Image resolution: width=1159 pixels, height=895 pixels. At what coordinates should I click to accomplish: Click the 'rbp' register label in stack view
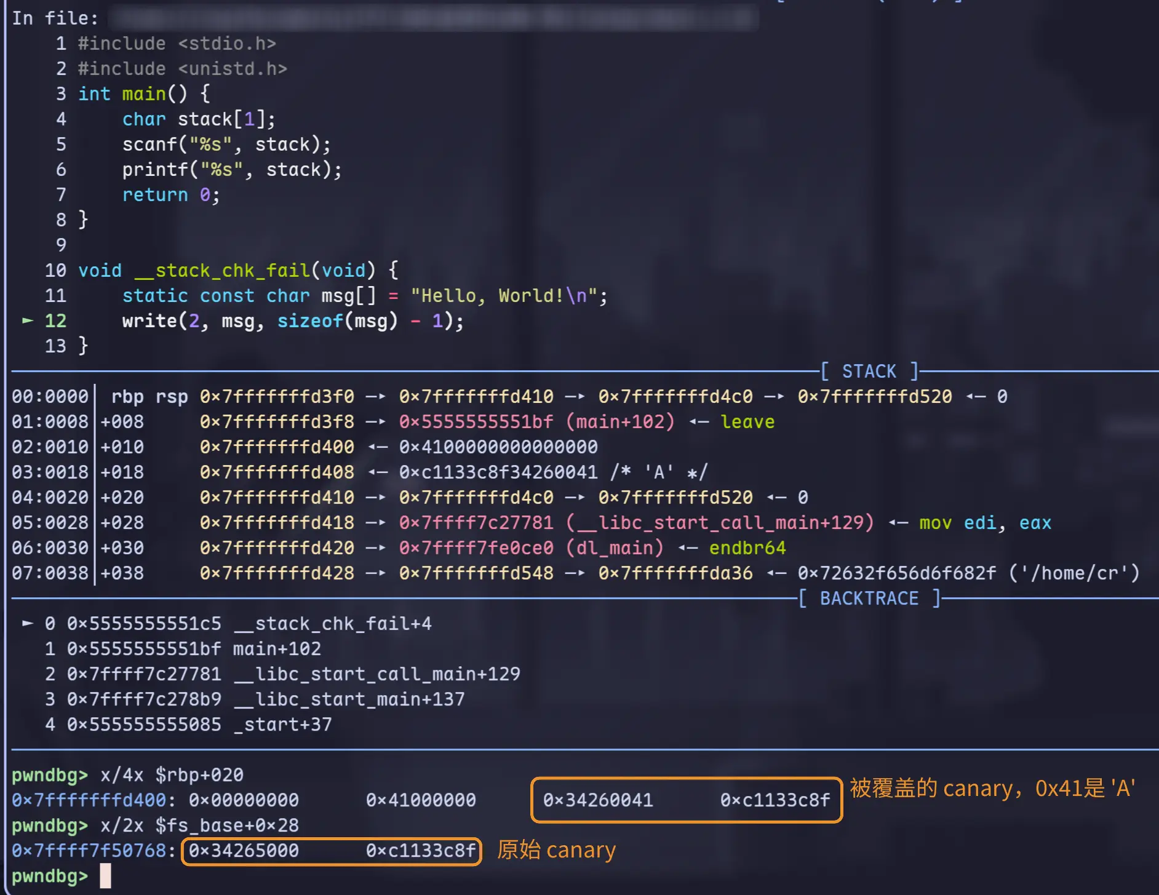(x=127, y=397)
